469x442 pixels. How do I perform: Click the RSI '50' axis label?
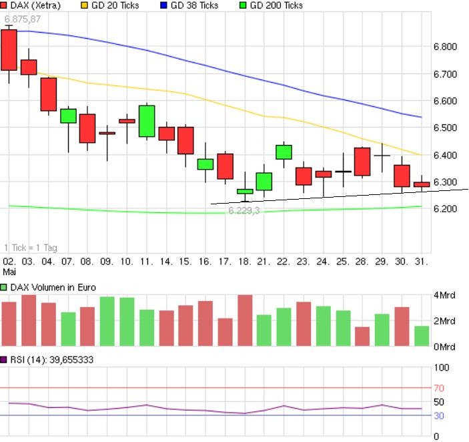click(x=439, y=402)
